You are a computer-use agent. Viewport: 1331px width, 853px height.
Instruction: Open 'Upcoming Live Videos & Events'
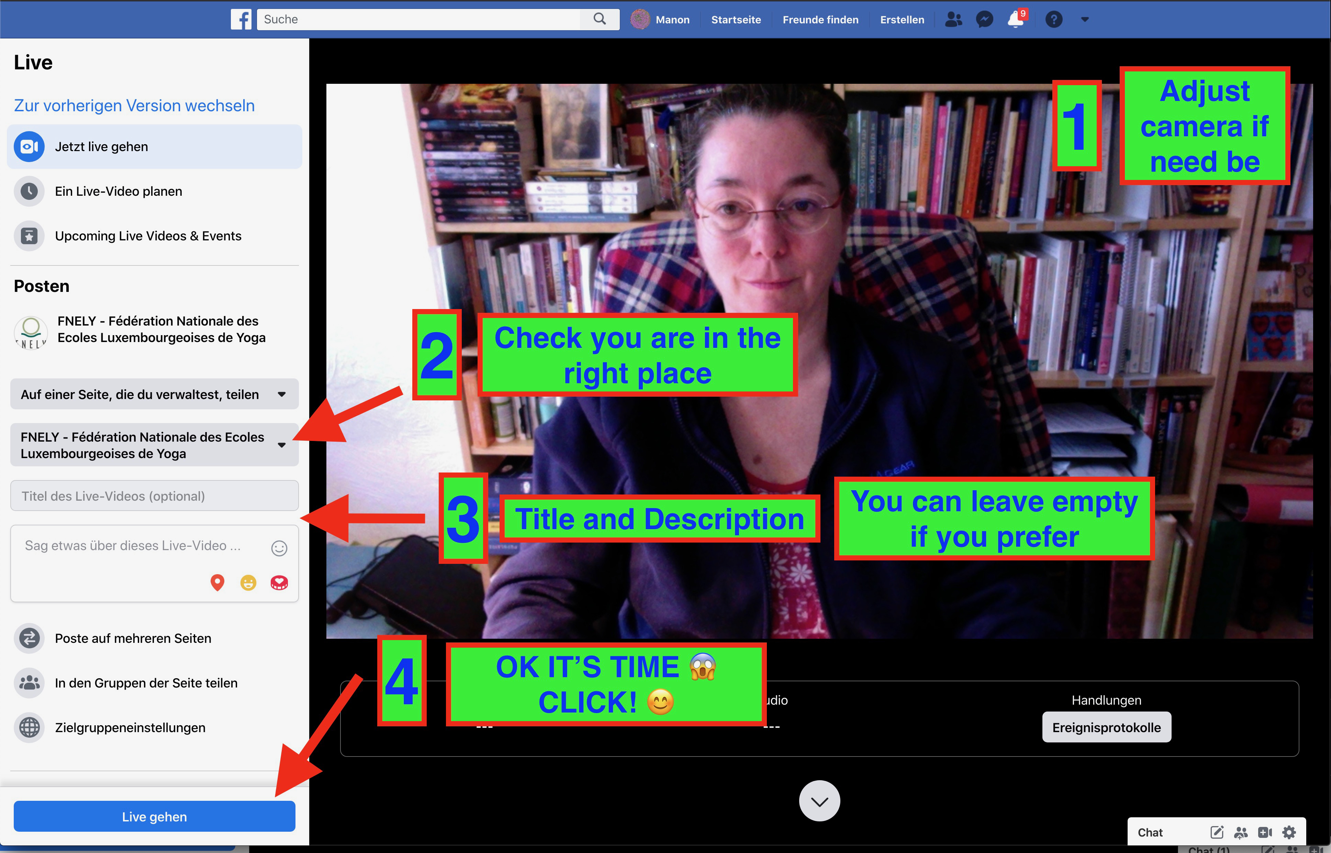point(148,236)
